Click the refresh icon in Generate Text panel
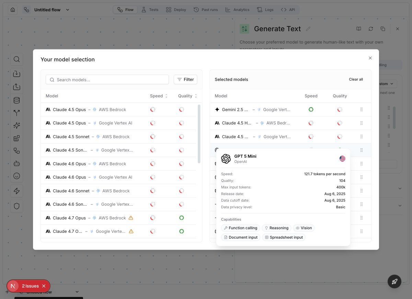 [x=371, y=29]
